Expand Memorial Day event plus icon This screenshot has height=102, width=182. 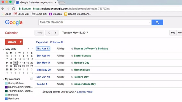pyautogui.click(x=72, y=70)
